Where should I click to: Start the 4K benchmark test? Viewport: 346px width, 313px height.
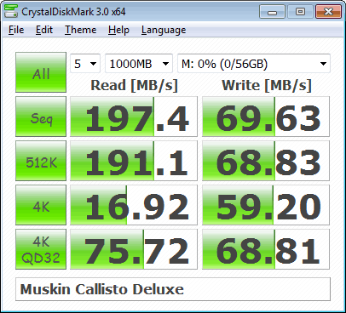[x=41, y=205]
